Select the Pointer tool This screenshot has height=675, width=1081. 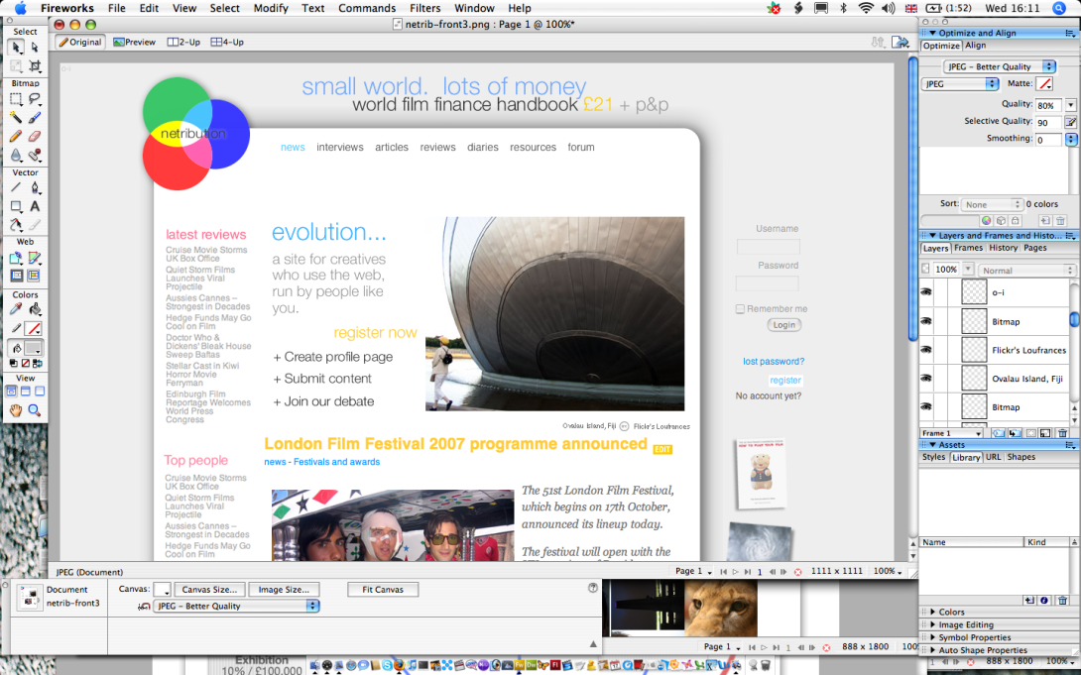(x=16, y=48)
